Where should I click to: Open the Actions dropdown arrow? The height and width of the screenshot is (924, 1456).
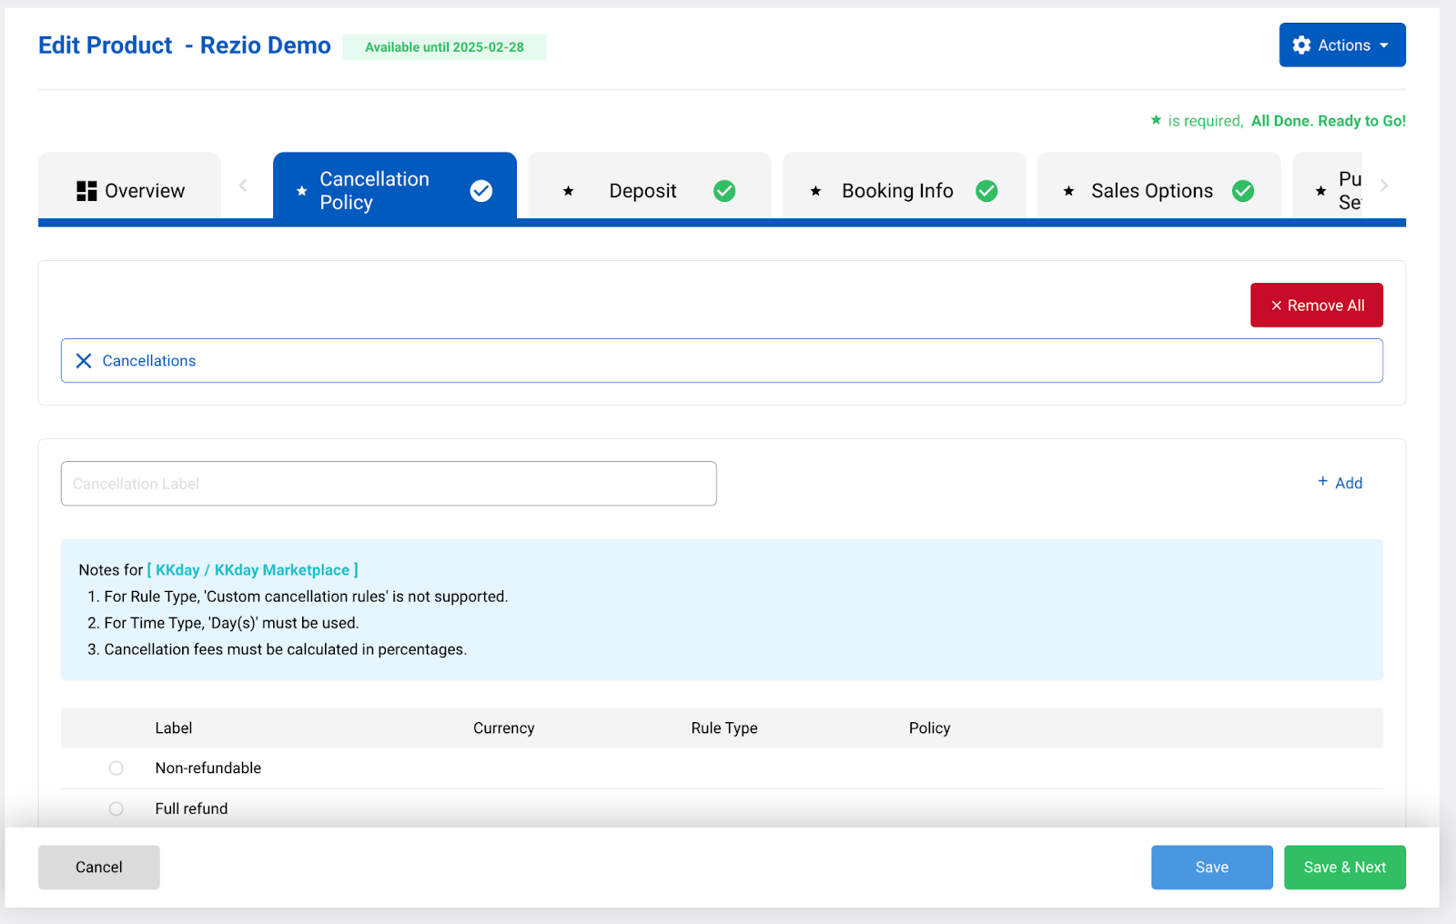1384,45
